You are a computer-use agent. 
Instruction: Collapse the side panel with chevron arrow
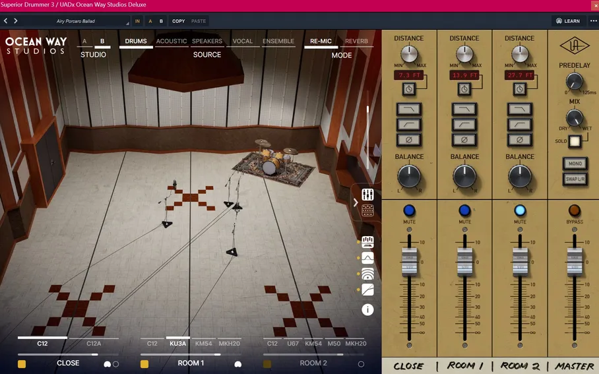356,203
